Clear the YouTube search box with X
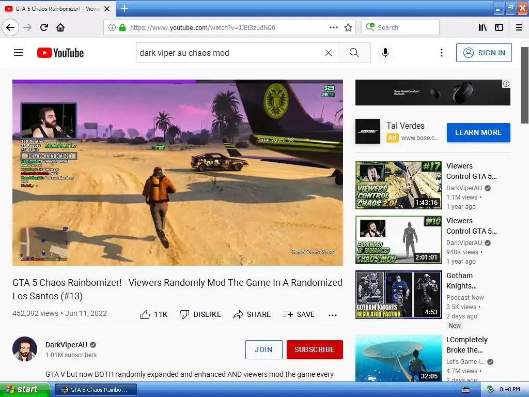Screen dimensions: 529x397 pos(328,53)
